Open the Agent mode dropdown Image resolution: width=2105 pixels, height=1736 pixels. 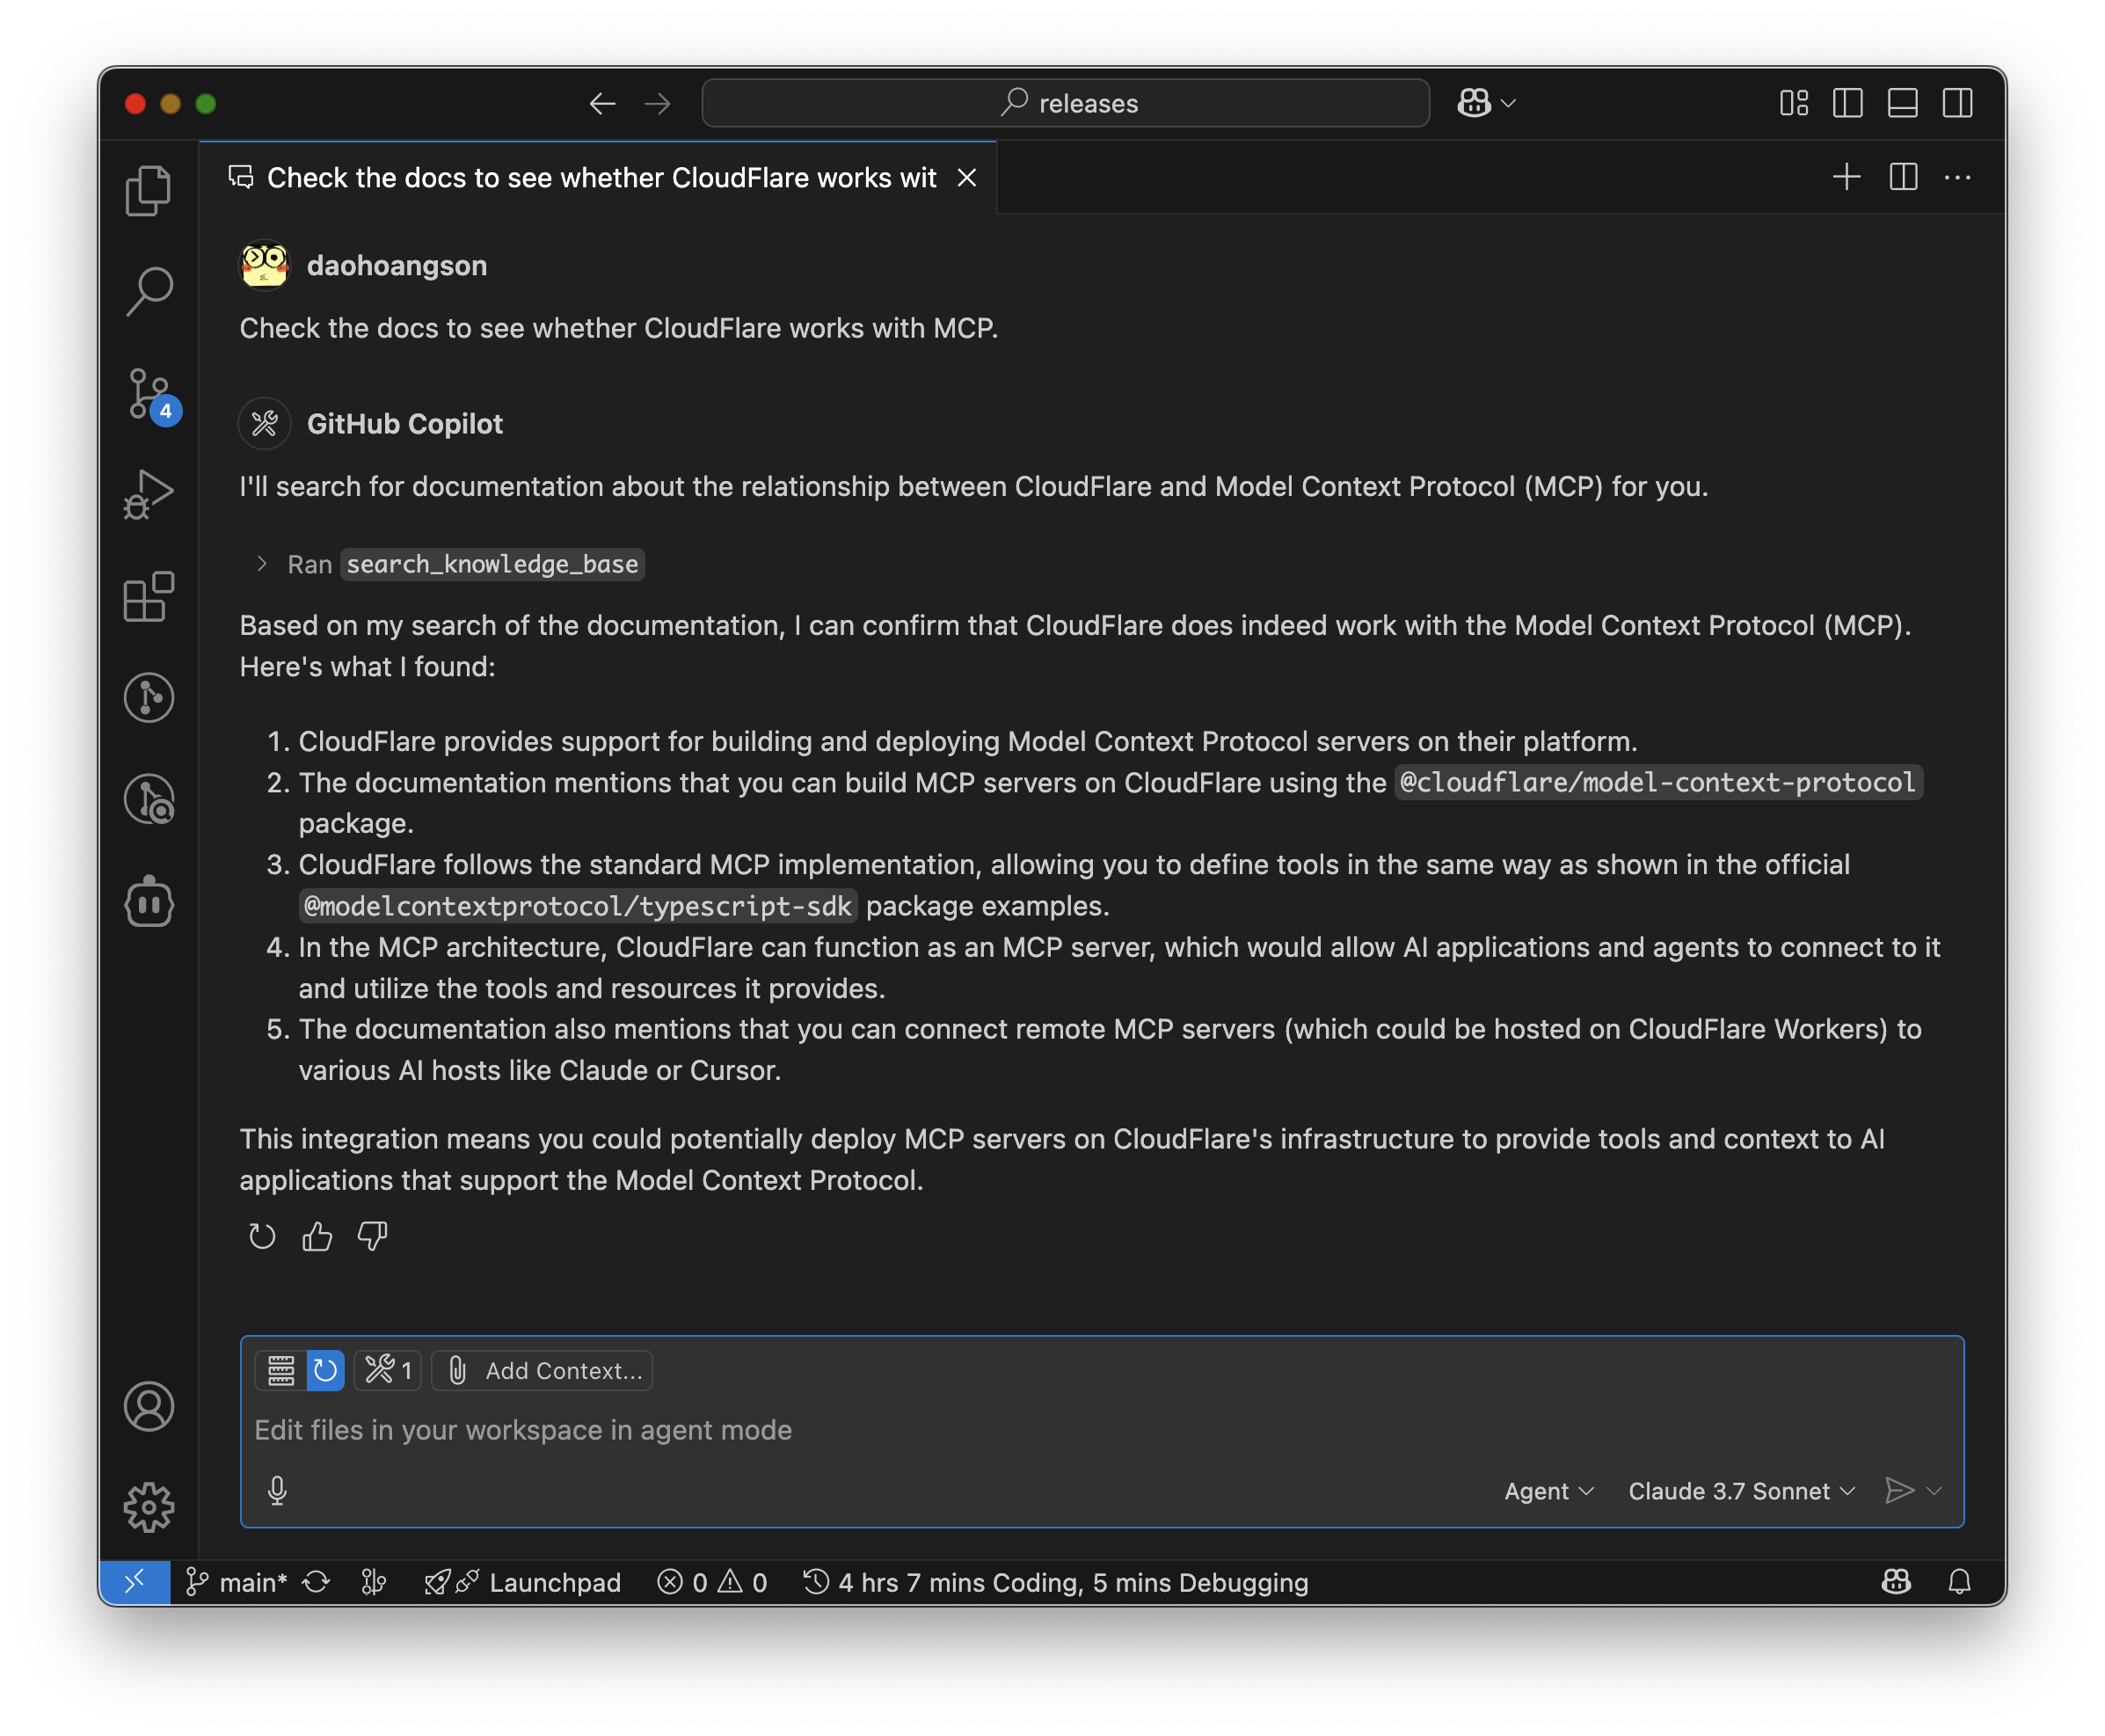[1548, 1491]
